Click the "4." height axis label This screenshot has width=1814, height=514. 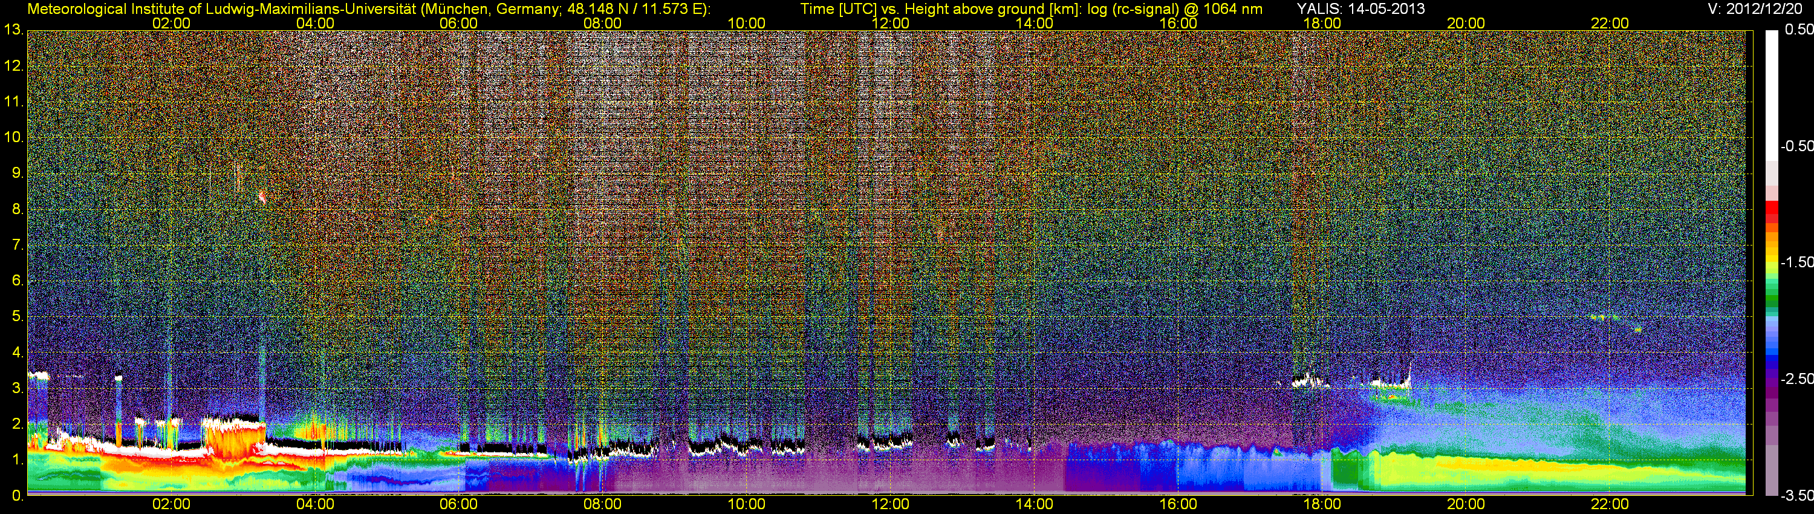pyautogui.click(x=18, y=353)
